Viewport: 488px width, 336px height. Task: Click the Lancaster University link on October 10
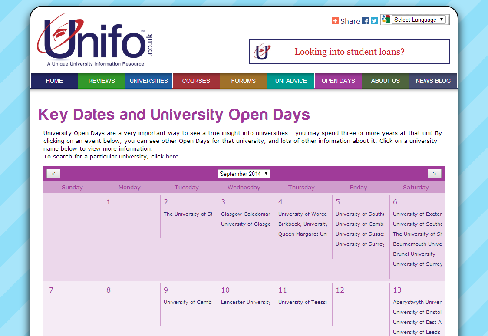click(246, 302)
